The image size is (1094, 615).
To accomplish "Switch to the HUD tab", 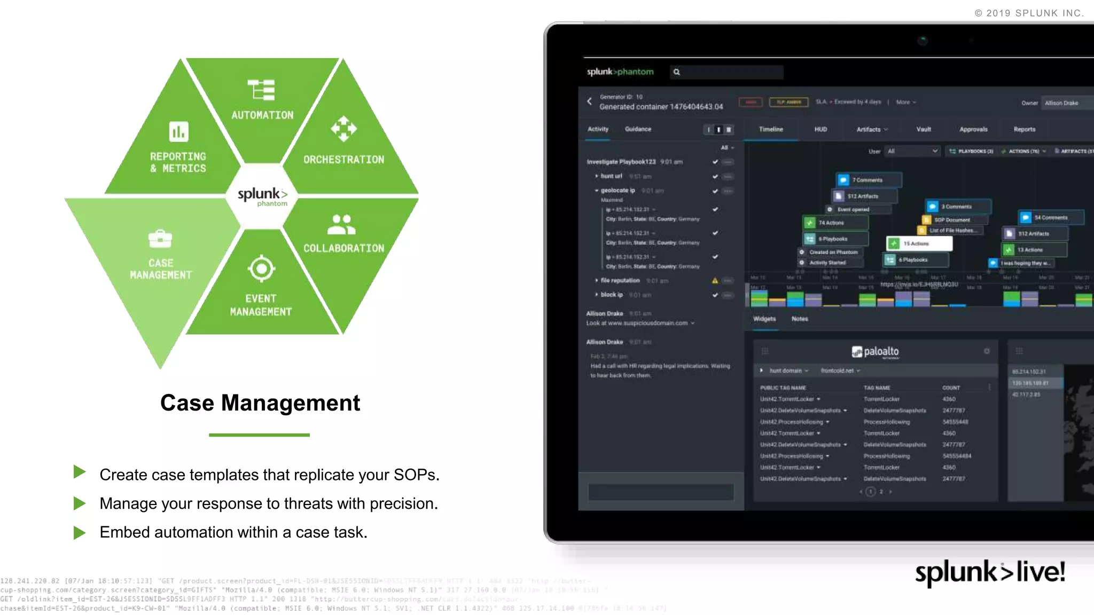I will point(820,129).
